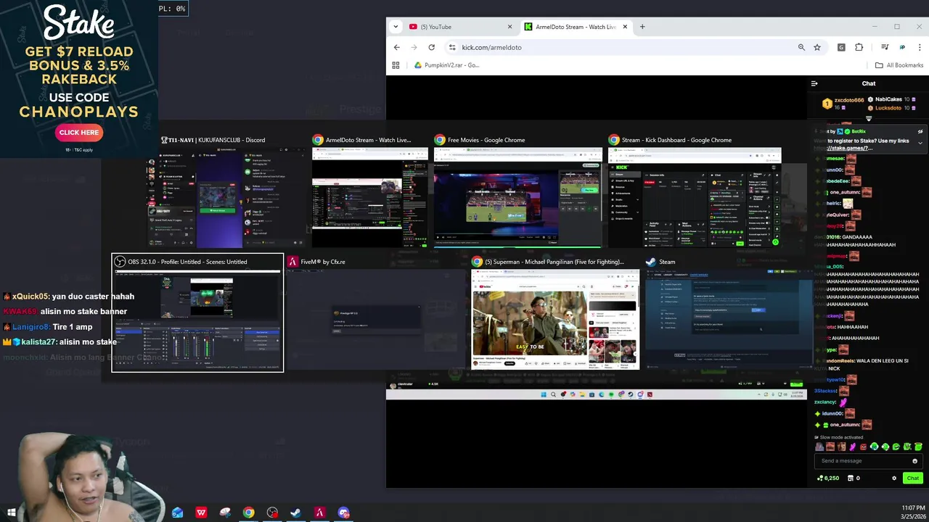Click Lucksdoto in the chat leaderboard
This screenshot has width=929, height=522.
888,108
